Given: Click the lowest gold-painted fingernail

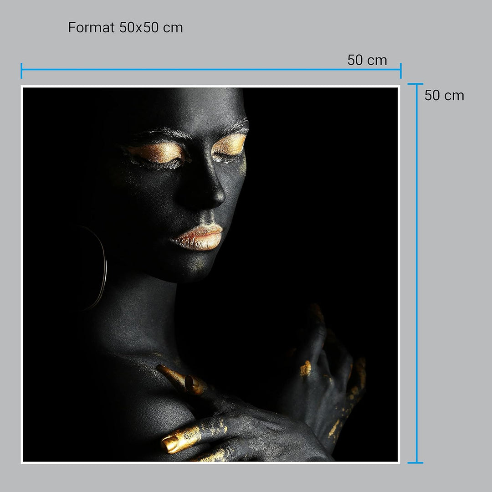Looking at the screenshot, I should point(171,443).
